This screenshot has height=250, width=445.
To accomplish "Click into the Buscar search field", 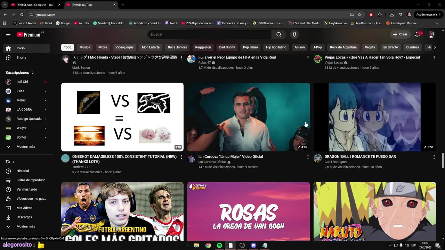I will click(x=210, y=34).
